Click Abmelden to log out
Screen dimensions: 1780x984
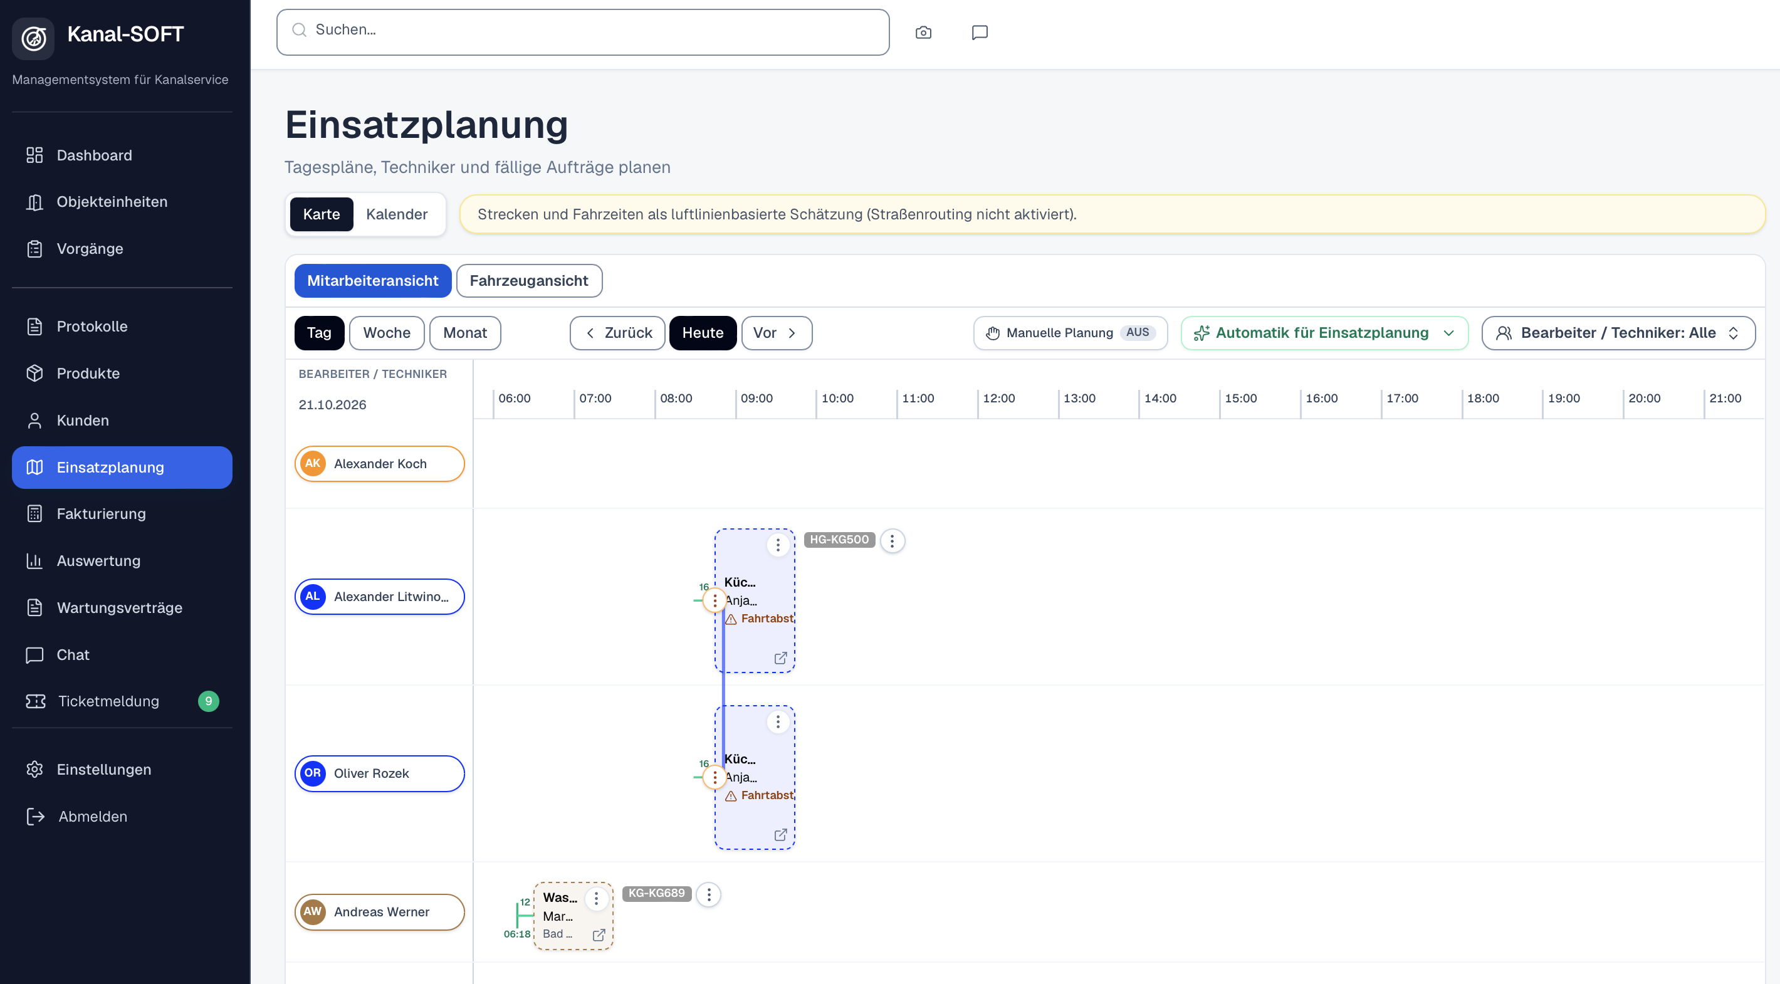[x=122, y=816]
